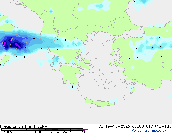This screenshot has width=172, height=133.
Task: Click the "6" value at the left map edge
Action: tap(2, 46)
